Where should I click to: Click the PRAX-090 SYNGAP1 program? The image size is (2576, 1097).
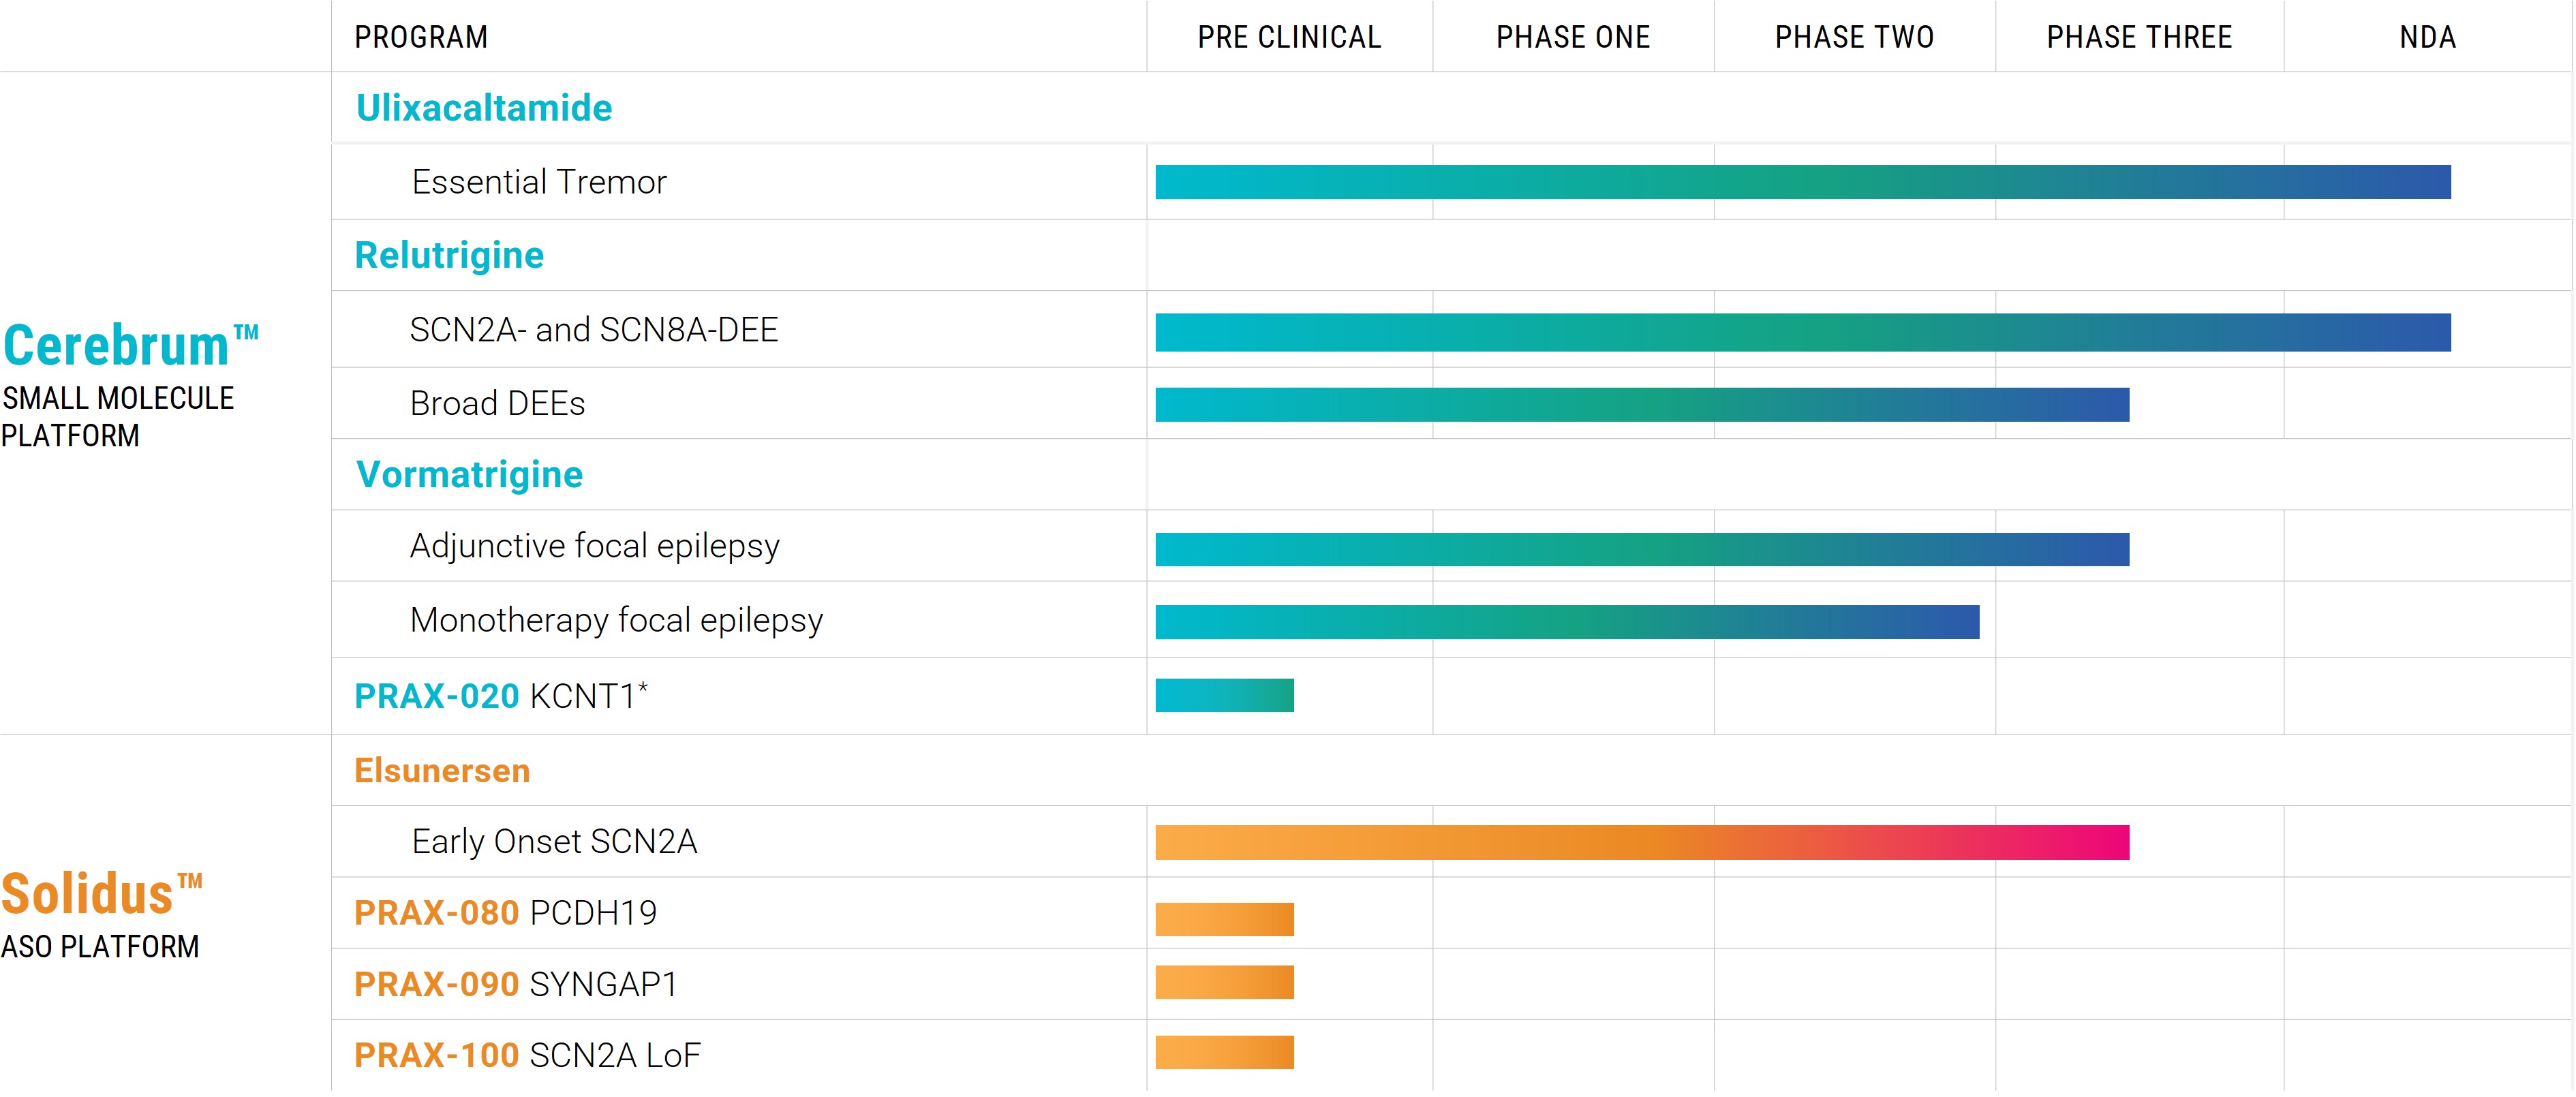pos(516,984)
